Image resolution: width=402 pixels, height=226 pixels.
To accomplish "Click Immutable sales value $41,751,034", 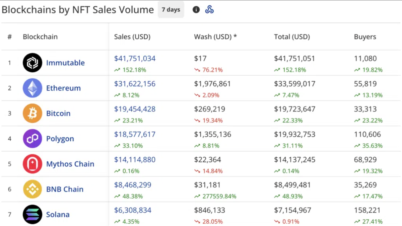I will [135, 59].
